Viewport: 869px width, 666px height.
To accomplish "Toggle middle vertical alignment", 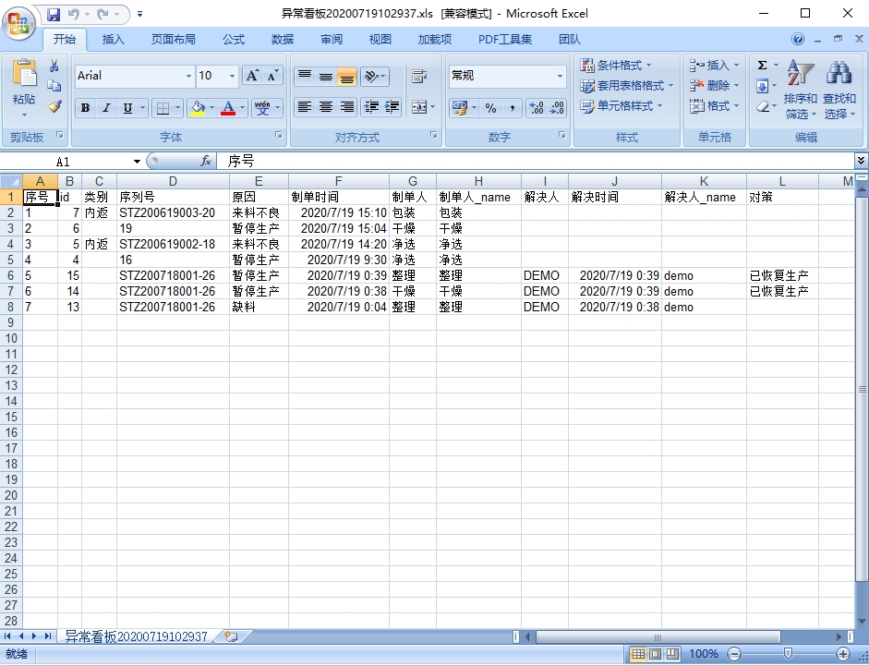I will (325, 77).
